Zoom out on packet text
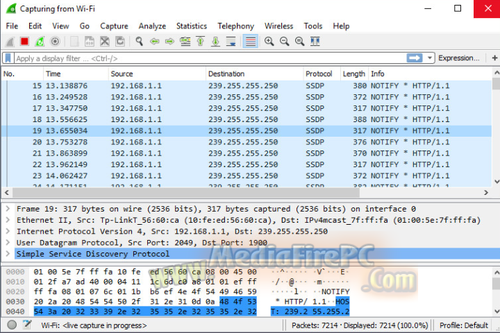The image size is (500, 333). [x=285, y=42]
